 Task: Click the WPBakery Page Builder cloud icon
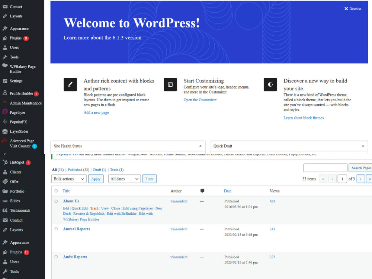point(5,66)
